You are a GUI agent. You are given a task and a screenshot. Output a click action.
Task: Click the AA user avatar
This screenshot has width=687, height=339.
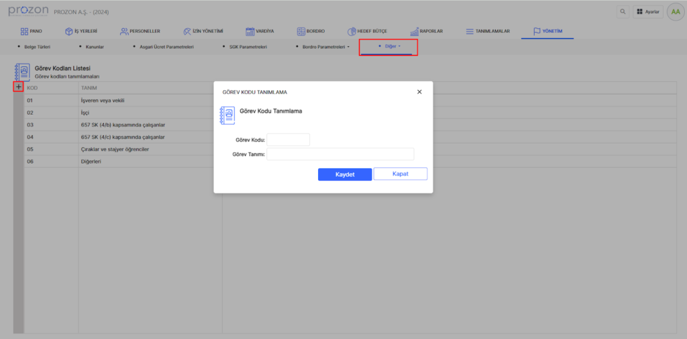[x=675, y=11]
